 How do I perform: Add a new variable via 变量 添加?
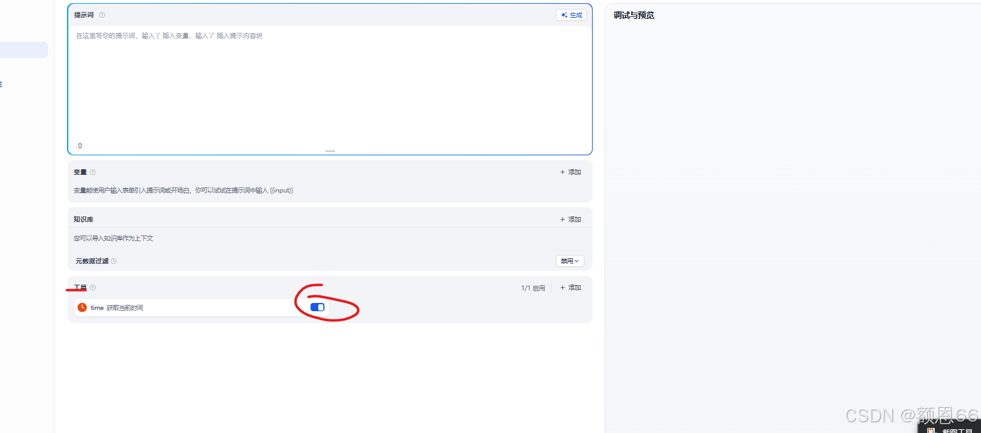click(571, 172)
